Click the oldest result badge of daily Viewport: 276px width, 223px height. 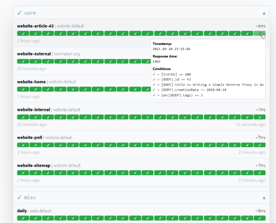[x=23, y=218]
